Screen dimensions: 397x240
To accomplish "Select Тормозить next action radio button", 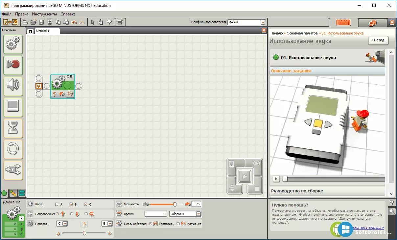I will click(151, 224).
